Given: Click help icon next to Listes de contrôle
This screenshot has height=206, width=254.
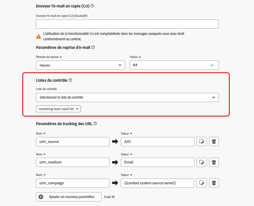Looking at the screenshot, I should pos(70,80).
